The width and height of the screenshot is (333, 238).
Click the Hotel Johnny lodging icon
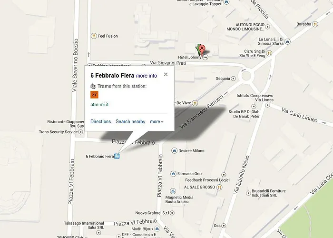[205, 57]
